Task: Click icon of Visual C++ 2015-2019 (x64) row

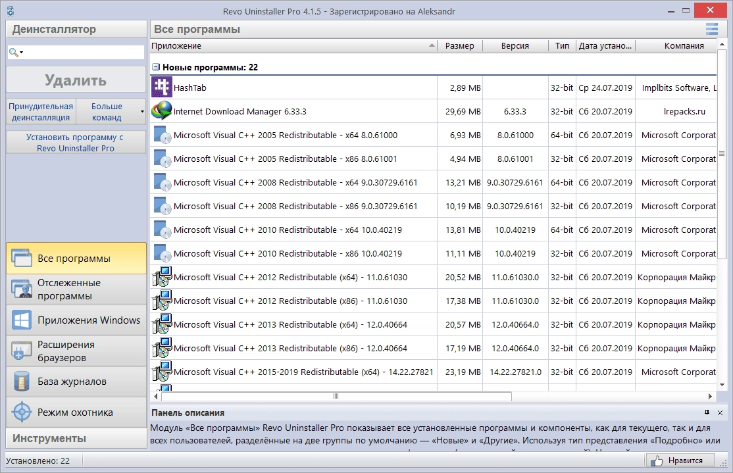Action: tap(163, 372)
